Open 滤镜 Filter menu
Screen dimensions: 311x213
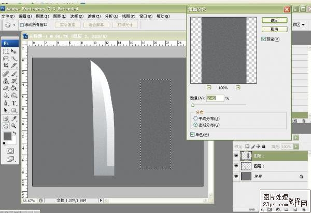[x=94, y=16]
